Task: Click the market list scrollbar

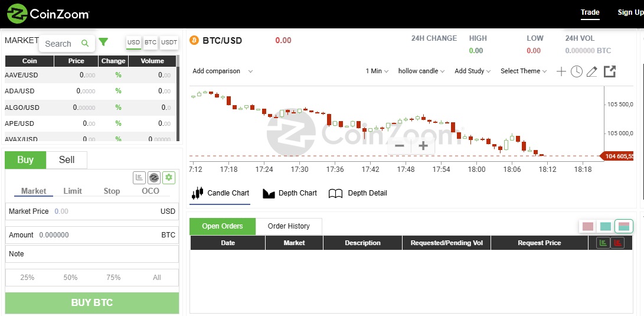Action: click(178, 103)
